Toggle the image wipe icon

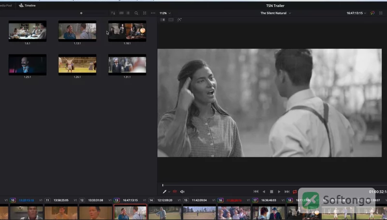(x=163, y=20)
